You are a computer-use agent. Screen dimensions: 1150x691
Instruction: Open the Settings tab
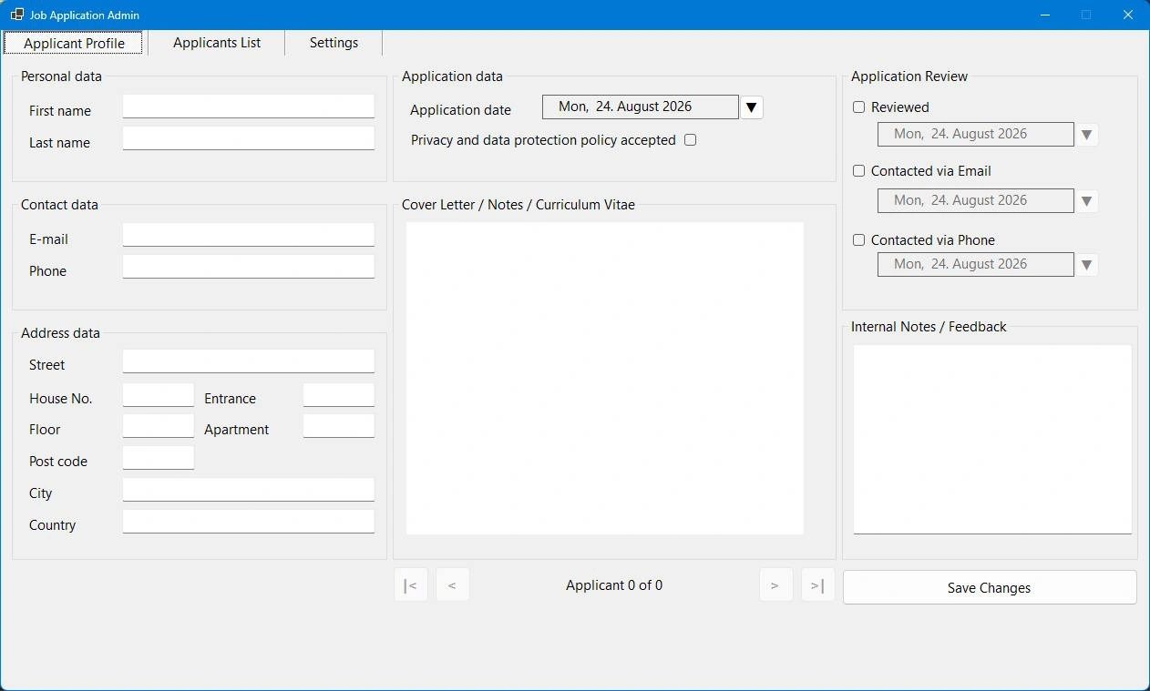pyautogui.click(x=334, y=43)
